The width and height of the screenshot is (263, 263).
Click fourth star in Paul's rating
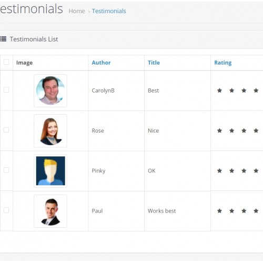click(256, 211)
